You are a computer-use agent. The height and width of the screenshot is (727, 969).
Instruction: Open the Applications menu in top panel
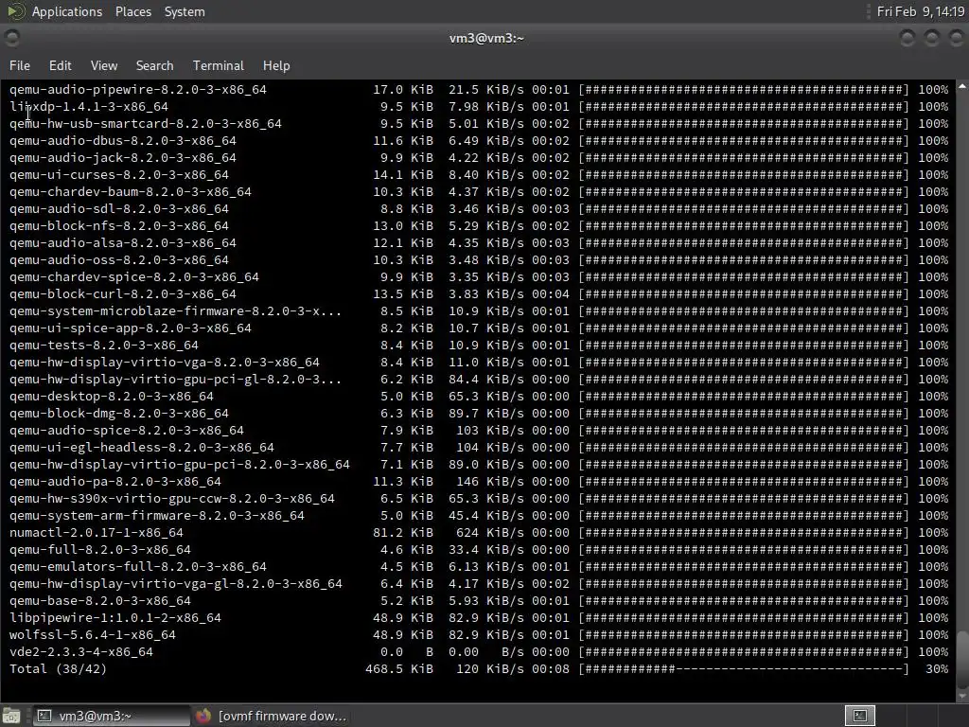click(67, 11)
